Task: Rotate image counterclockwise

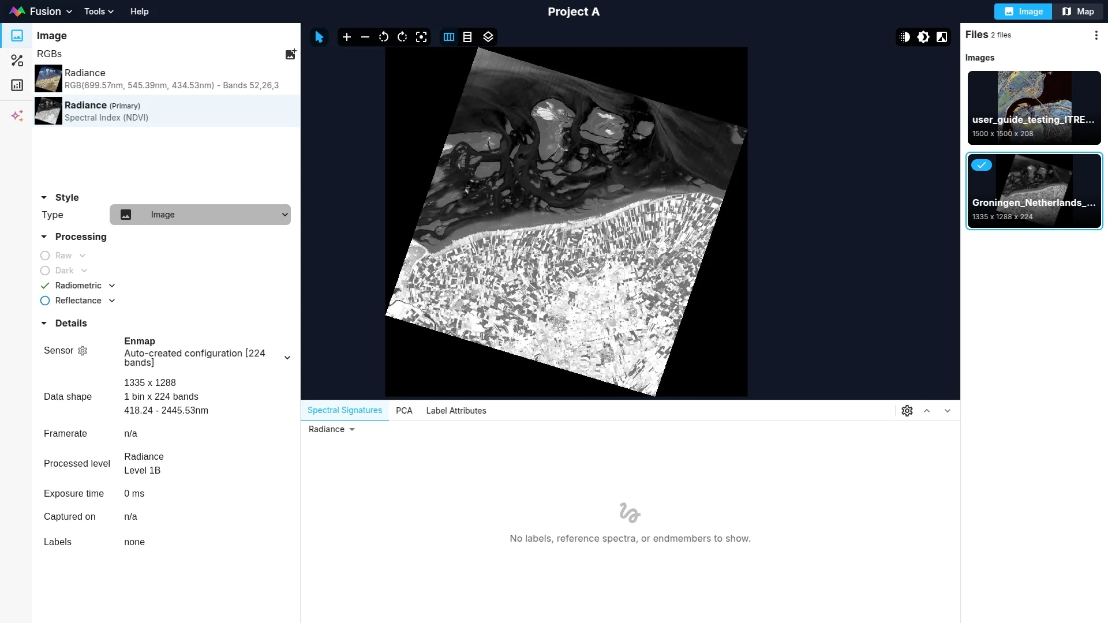Action: coord(384,37)
